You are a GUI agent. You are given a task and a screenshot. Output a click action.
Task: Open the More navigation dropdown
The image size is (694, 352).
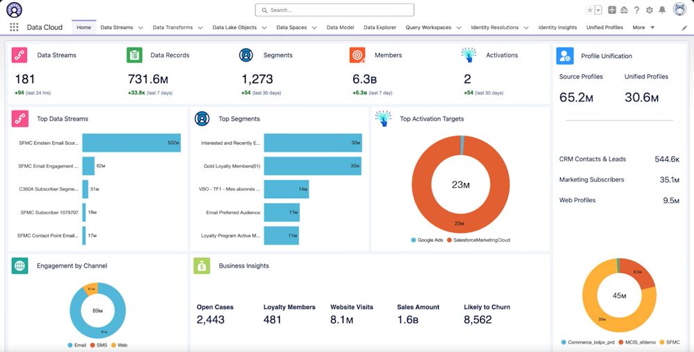click(x=643, y=28)
